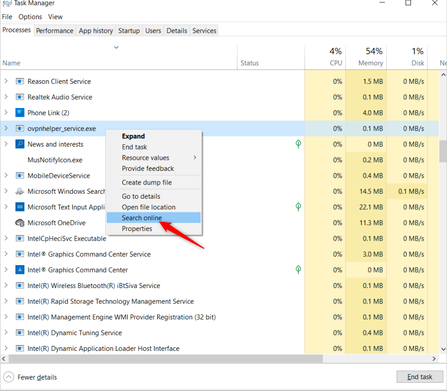Open the View menu
The width and height of the screenshot is (447, 391).
pyautogui.click(x=55, y=17)
